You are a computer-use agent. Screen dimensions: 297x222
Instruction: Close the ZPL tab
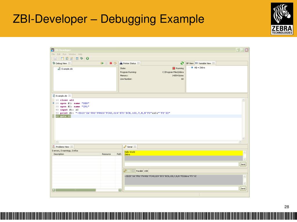click(x=133, y=171)
